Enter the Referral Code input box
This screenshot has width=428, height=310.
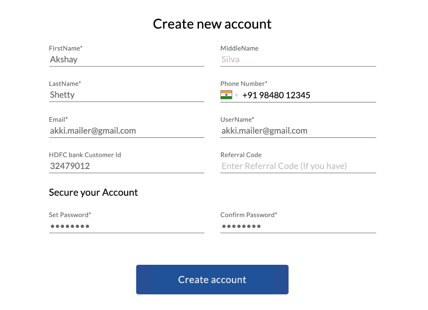coord(298,166)
